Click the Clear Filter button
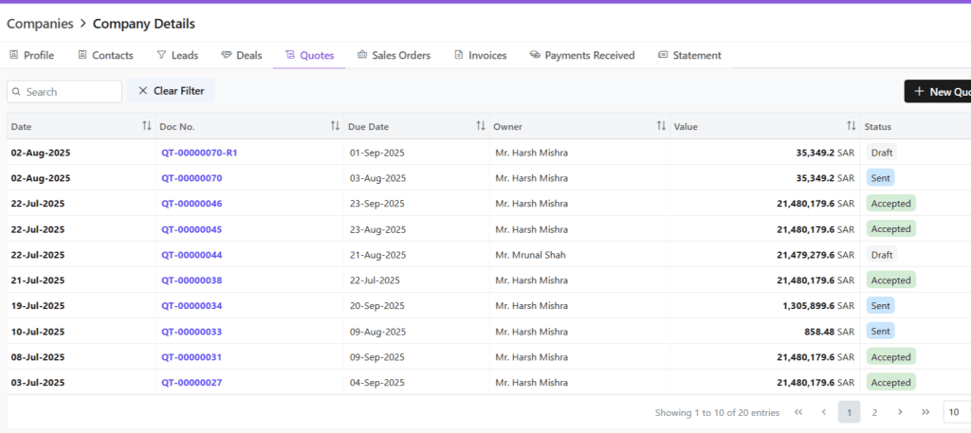Image resolution: width=971 pixels, height=433 pixels. click(171, 91)
